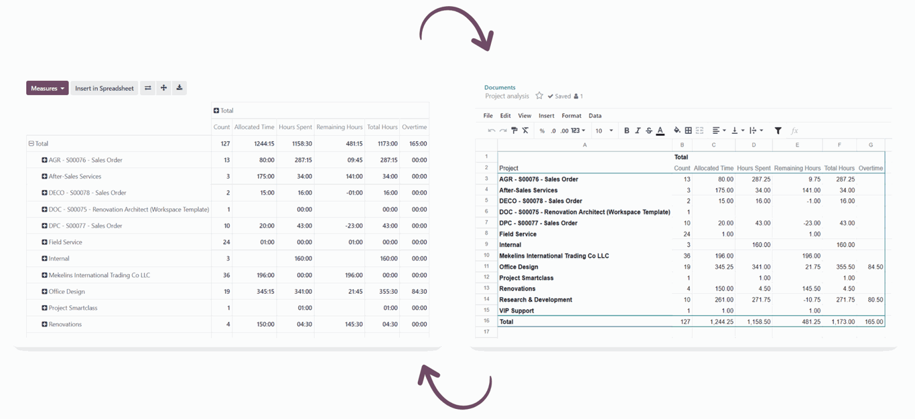Click the Paint format icon
This screenshot has height=419, width=915.
coord(513,130)
